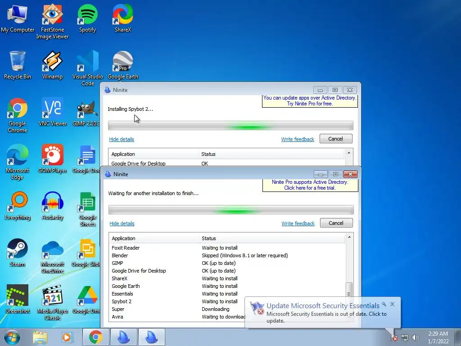
Task: Select the Google Docs desktop shortcut
Action: point(86,159)
